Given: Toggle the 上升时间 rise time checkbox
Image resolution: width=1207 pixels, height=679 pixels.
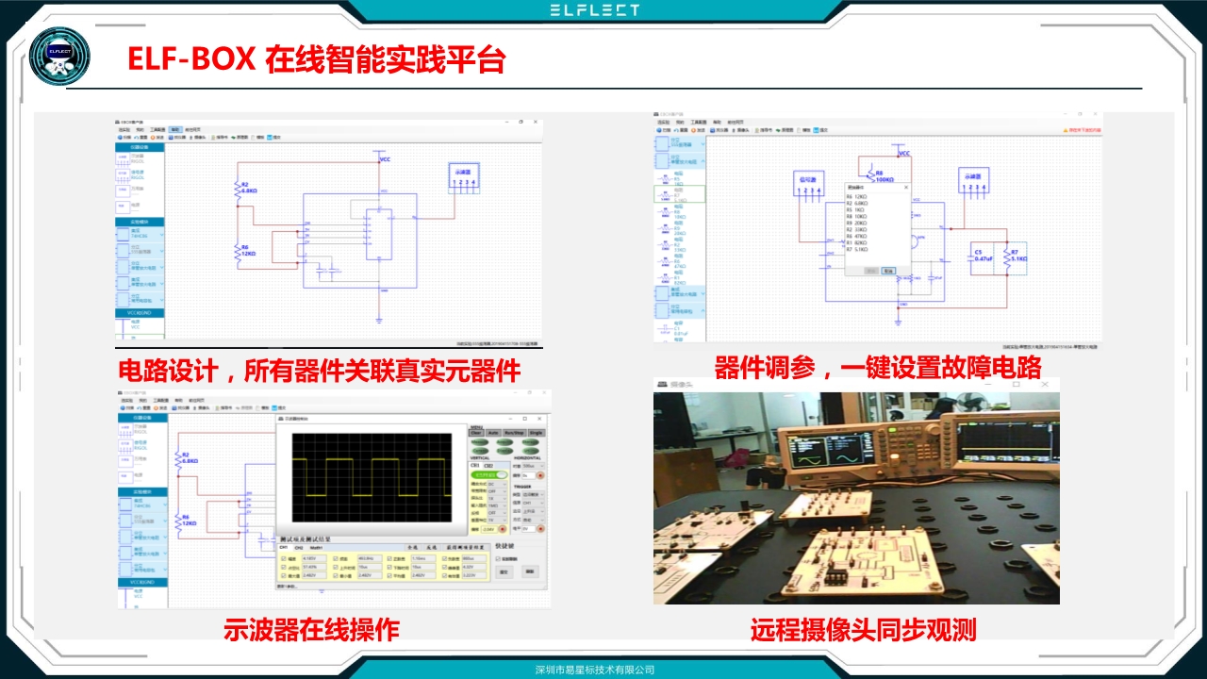Looking at the screenshot, I should point(336,567).
